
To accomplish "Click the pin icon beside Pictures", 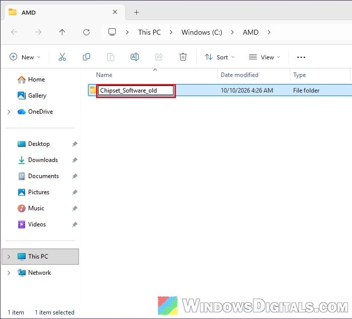I will 74,192.
